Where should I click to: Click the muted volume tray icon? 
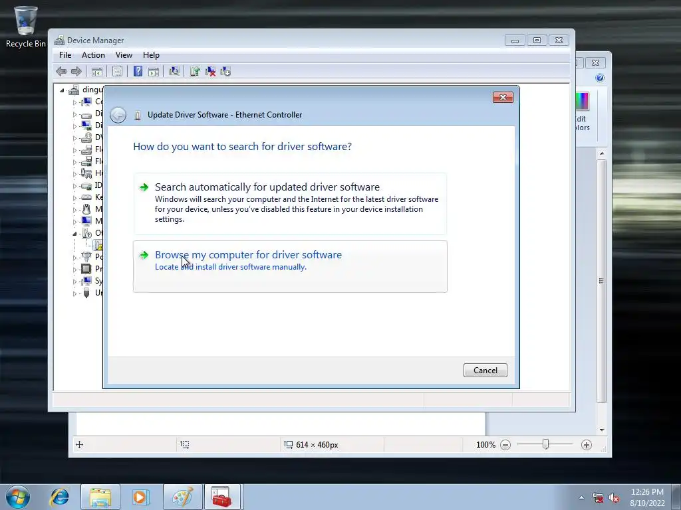point(614,498)
